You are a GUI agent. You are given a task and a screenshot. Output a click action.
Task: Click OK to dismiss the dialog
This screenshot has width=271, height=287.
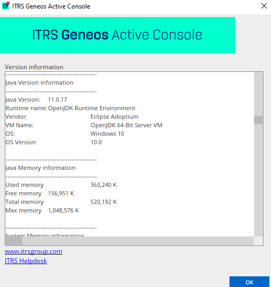[x=249, y=282]
